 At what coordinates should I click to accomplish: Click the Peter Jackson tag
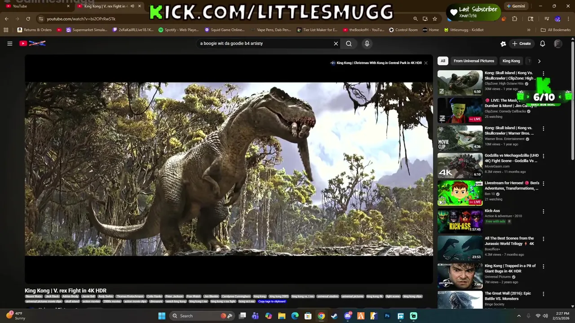point(174,297)
